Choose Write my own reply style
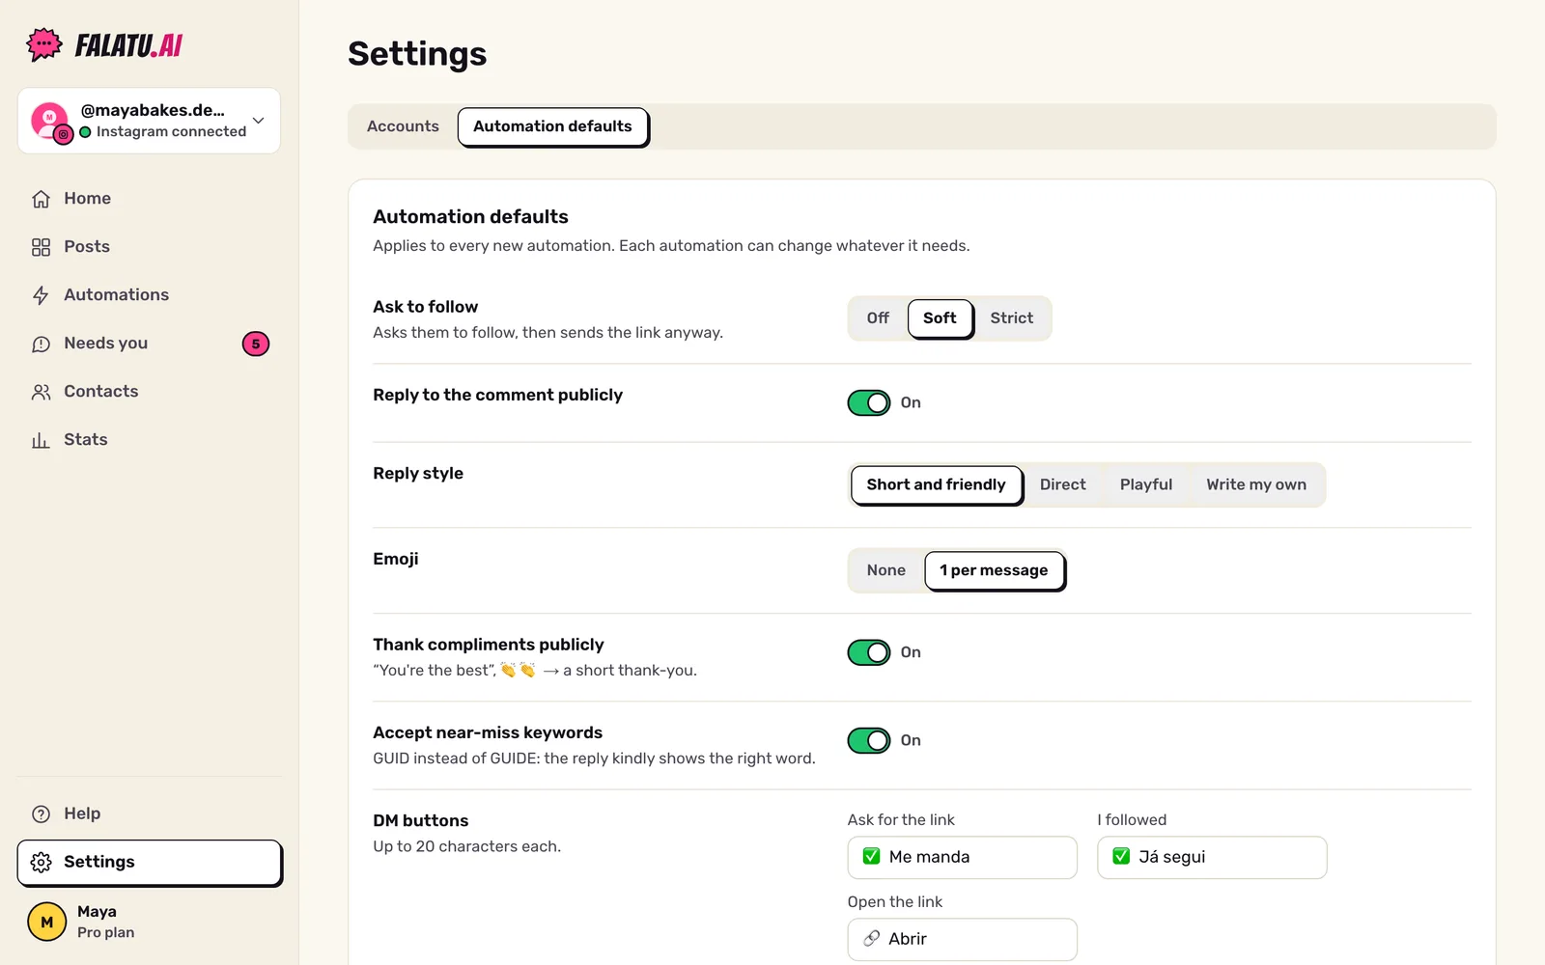Screen dimensions: 1545x965 click(x=1256, y=484)
